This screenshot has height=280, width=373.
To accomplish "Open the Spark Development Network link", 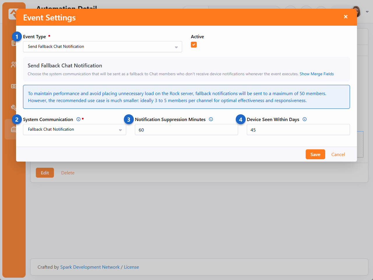I will pyautogui.click(x=90, y=267).
